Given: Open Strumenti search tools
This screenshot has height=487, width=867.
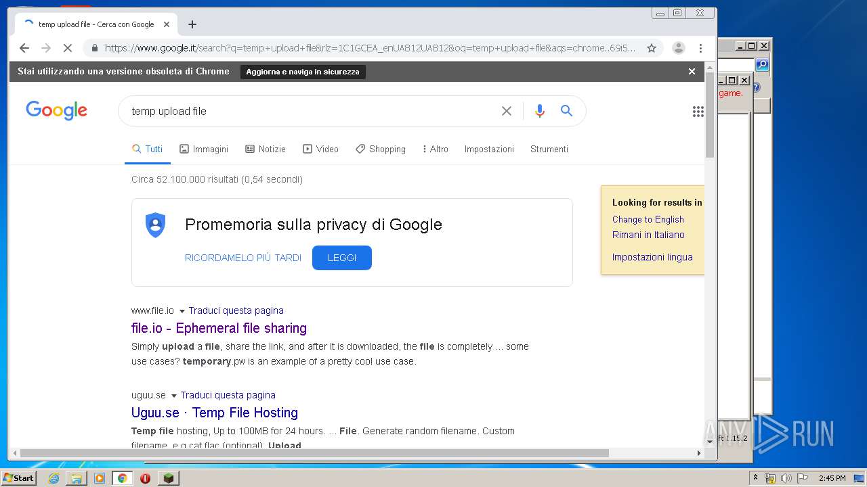Looking at the screenshot, I should pos(549,149).
